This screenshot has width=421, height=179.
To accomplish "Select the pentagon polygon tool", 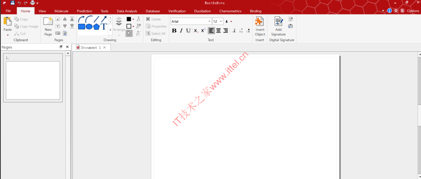I will pyautogui.click(x=96, y=26).
